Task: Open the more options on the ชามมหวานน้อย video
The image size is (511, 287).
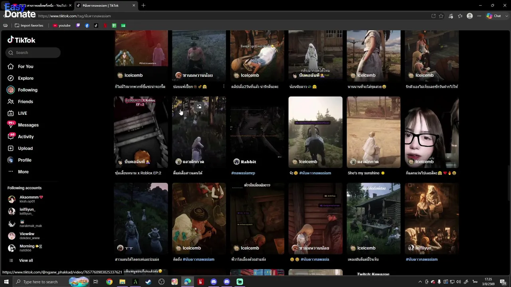Action: (224, 86)
